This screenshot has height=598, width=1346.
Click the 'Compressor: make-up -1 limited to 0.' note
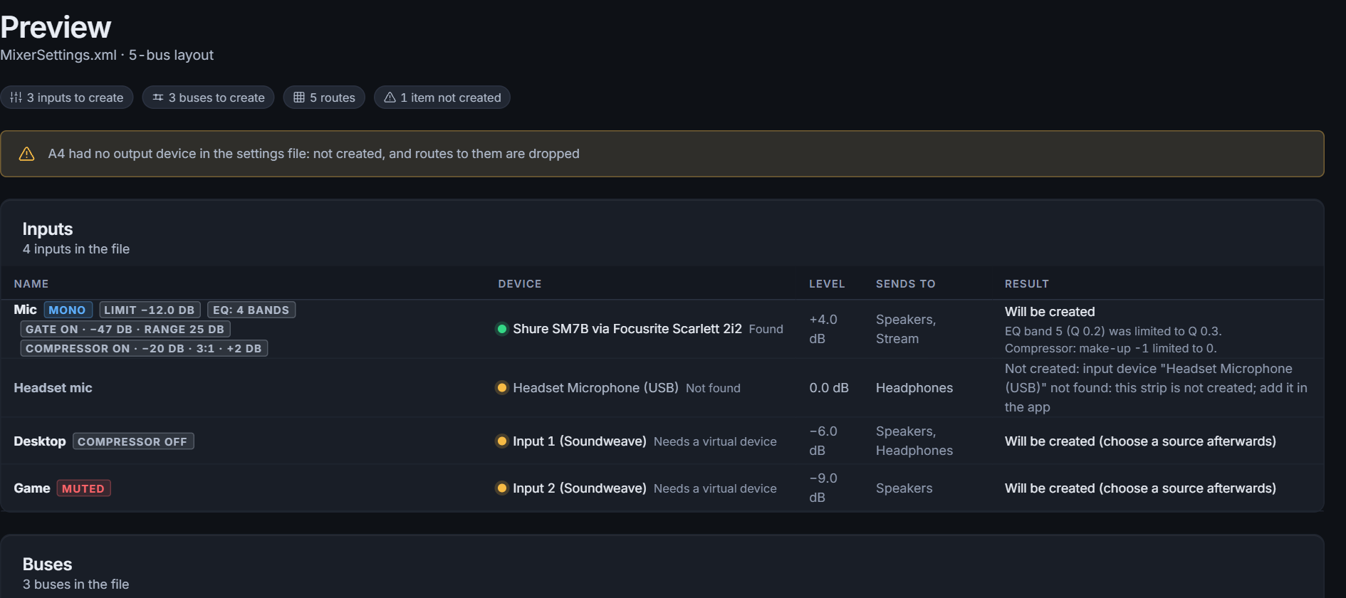1111,348
